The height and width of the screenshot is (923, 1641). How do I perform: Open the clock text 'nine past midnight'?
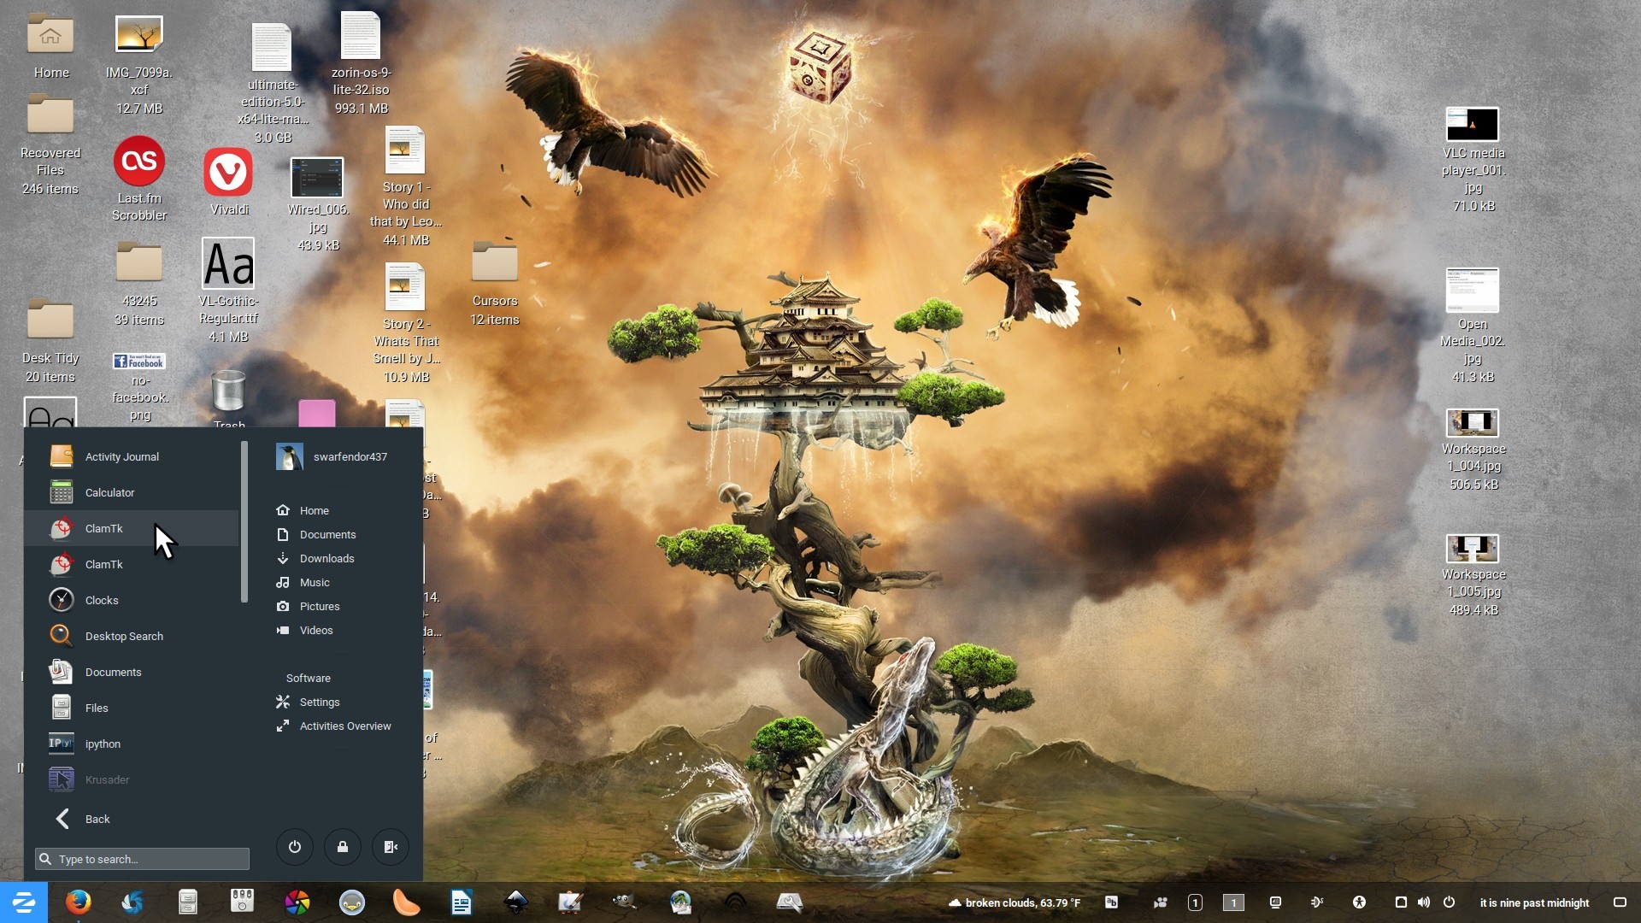pos(1533,902)
